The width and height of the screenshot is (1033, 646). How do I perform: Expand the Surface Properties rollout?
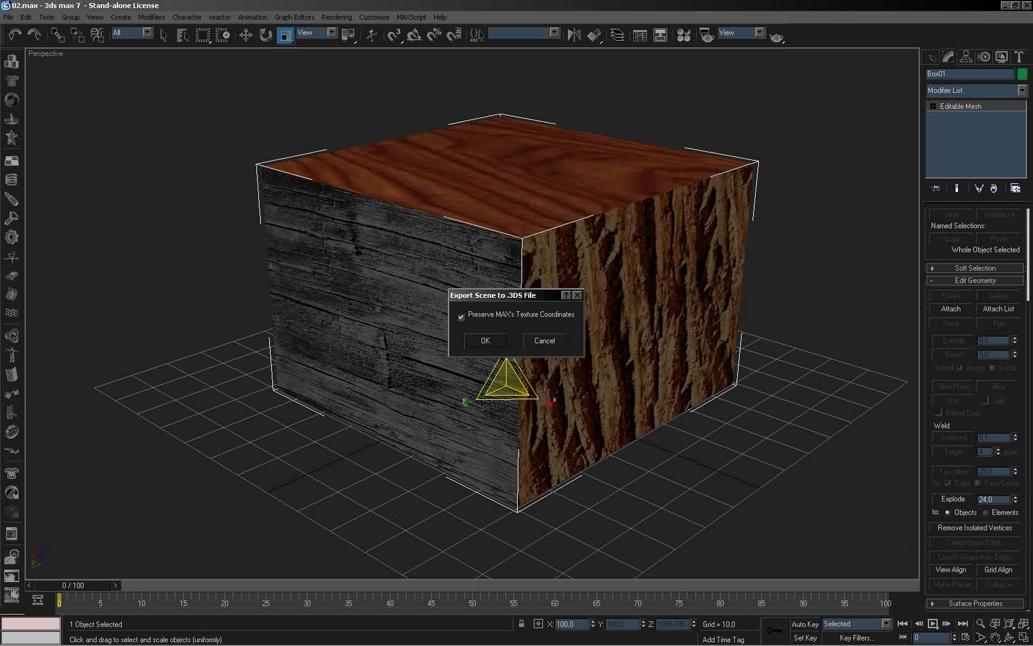pyautogui.click(x=976, y=603)
